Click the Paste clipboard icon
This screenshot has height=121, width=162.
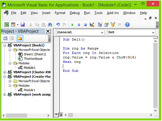coord(44,25)
